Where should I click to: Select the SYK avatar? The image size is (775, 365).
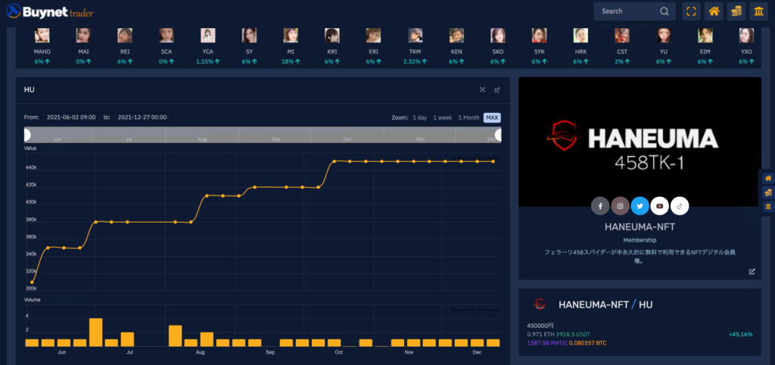(539, 35)
